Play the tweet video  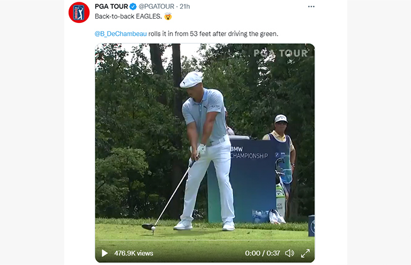click(105, 253)
